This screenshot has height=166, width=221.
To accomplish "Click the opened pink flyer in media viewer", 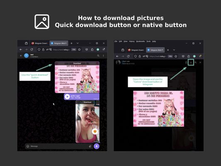I will [x=158, y=109].
